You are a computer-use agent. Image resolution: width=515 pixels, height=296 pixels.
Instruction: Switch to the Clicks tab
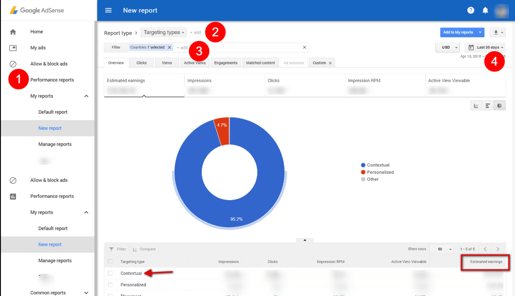pos(141,63)
